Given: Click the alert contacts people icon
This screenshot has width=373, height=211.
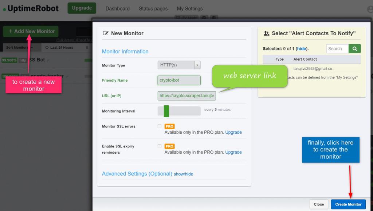Looking at the screenshot, I should point(266,33).
